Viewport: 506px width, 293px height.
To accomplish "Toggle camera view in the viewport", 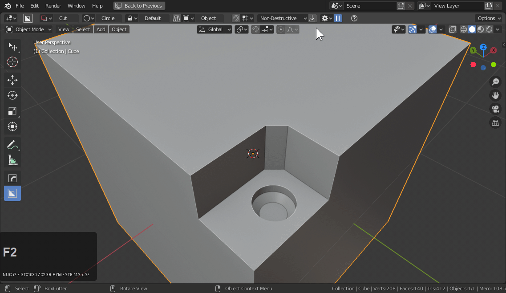I will click(x=495, y=109).
